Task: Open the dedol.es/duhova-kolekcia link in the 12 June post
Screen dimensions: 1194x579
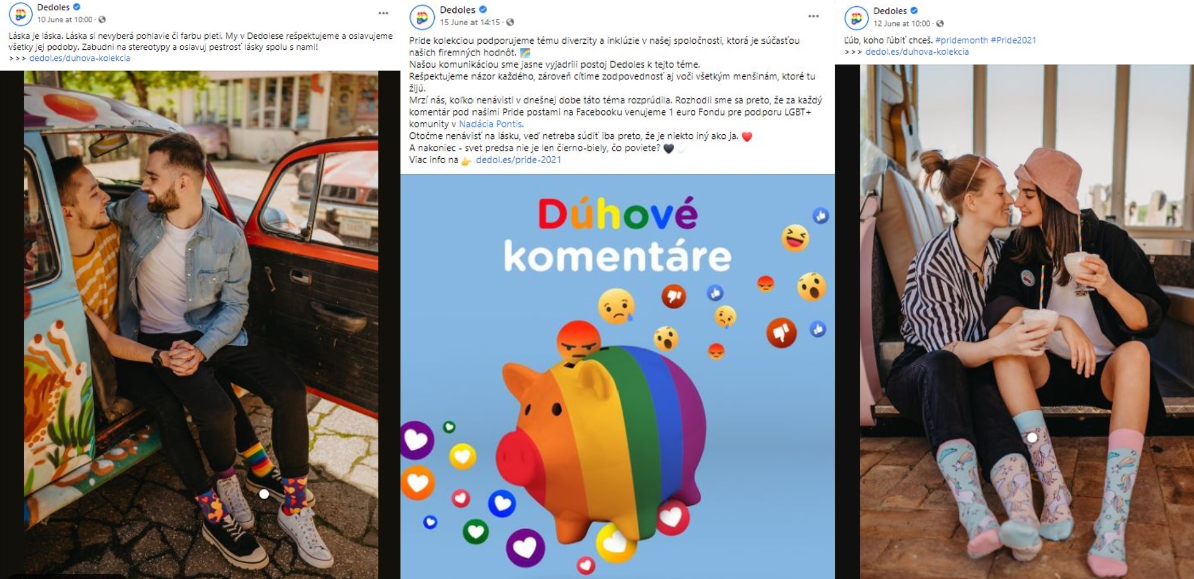Action: pos(917,52)
